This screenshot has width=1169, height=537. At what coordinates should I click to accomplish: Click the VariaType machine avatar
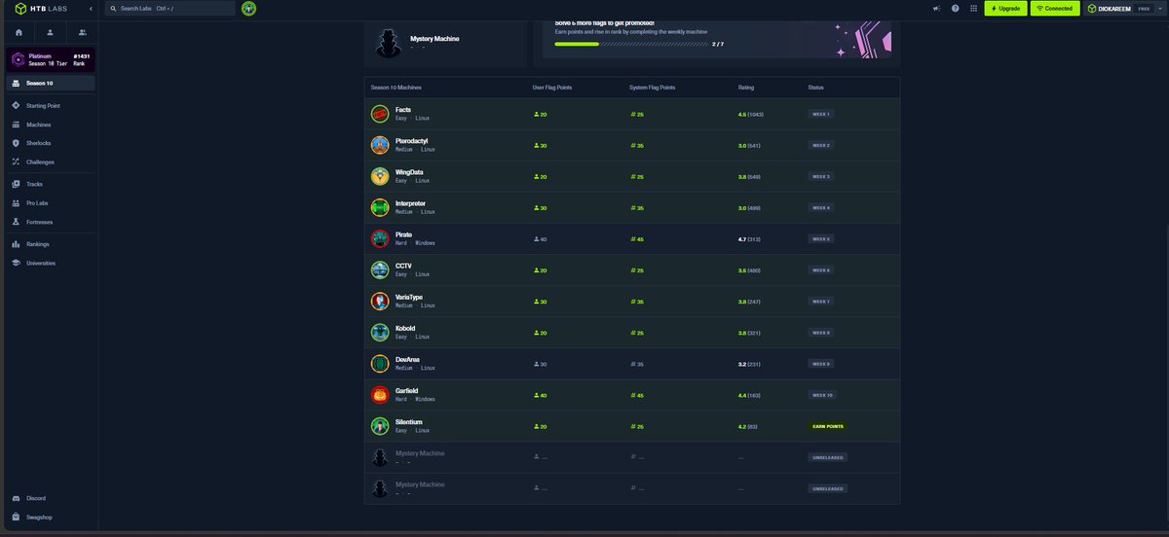380,301
